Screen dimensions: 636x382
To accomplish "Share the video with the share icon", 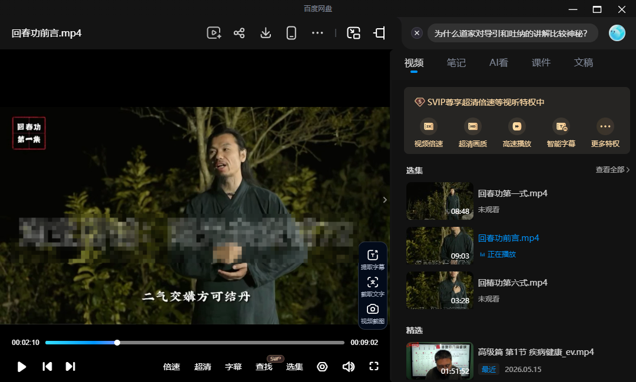I will [x=239, y=33].
